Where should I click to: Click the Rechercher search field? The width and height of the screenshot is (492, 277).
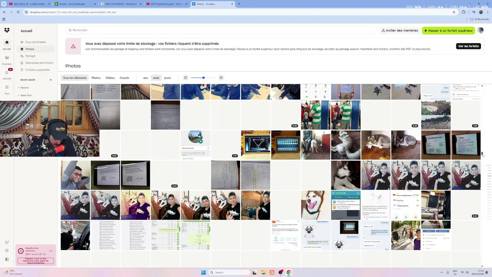221,30
